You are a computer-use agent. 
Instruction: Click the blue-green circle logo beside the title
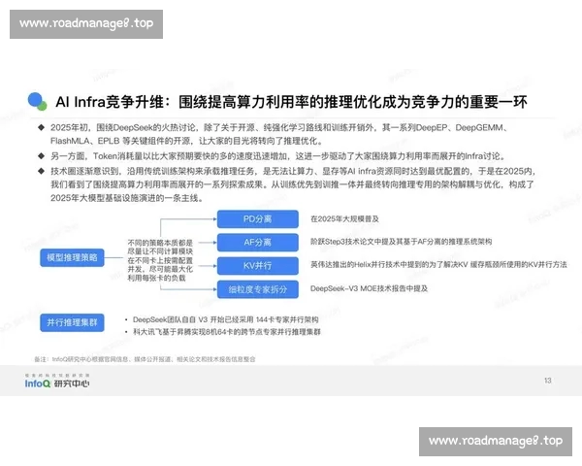(37, 101)
